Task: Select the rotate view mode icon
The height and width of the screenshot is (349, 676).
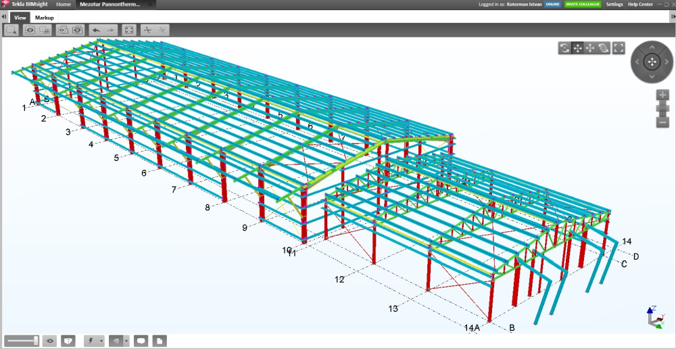Action: 564,47
